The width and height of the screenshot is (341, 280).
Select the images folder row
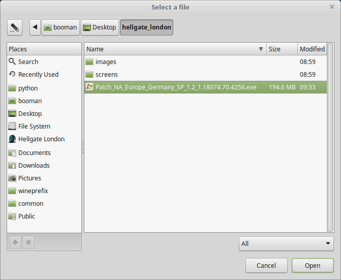[205, 61]
